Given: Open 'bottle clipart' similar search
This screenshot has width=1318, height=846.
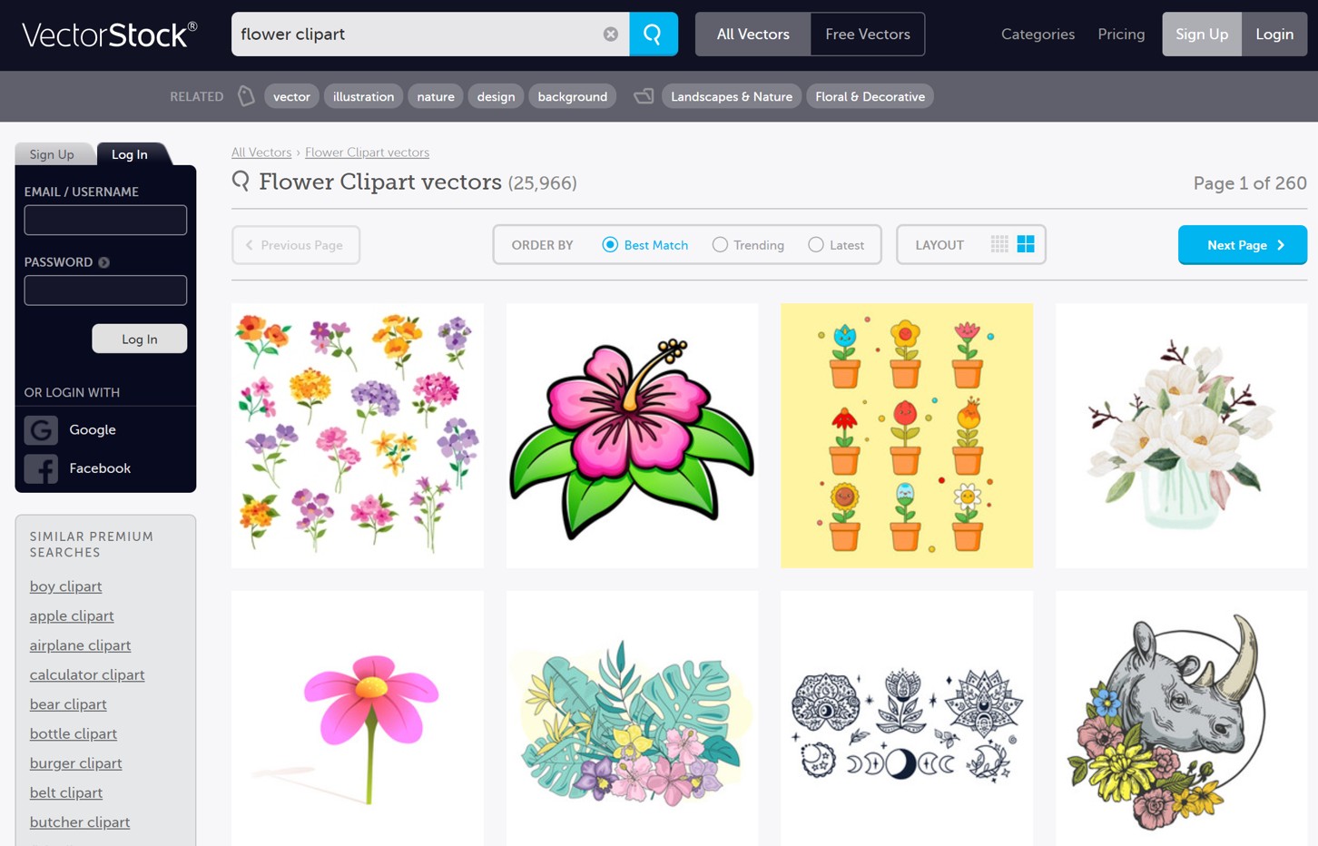Looking at the screenshot, I should click(x=73, y=733).
